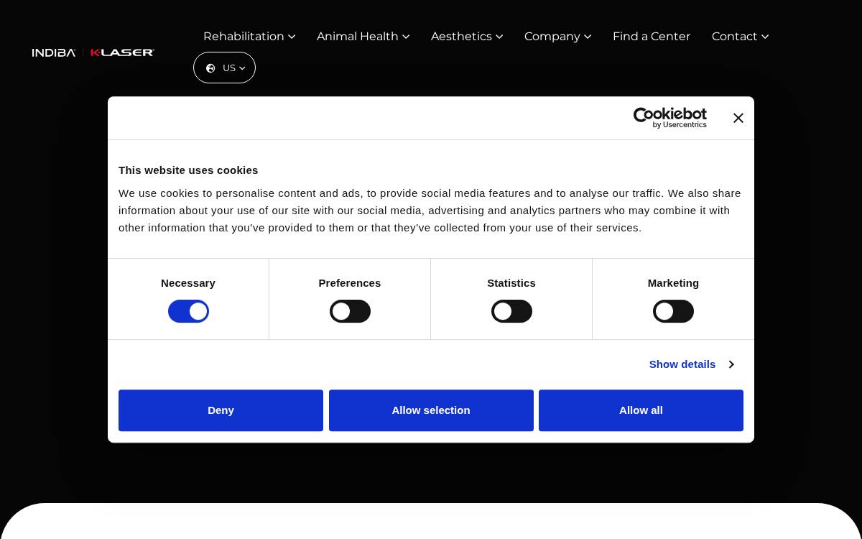Open the US region dropdown

pos(224,68)
